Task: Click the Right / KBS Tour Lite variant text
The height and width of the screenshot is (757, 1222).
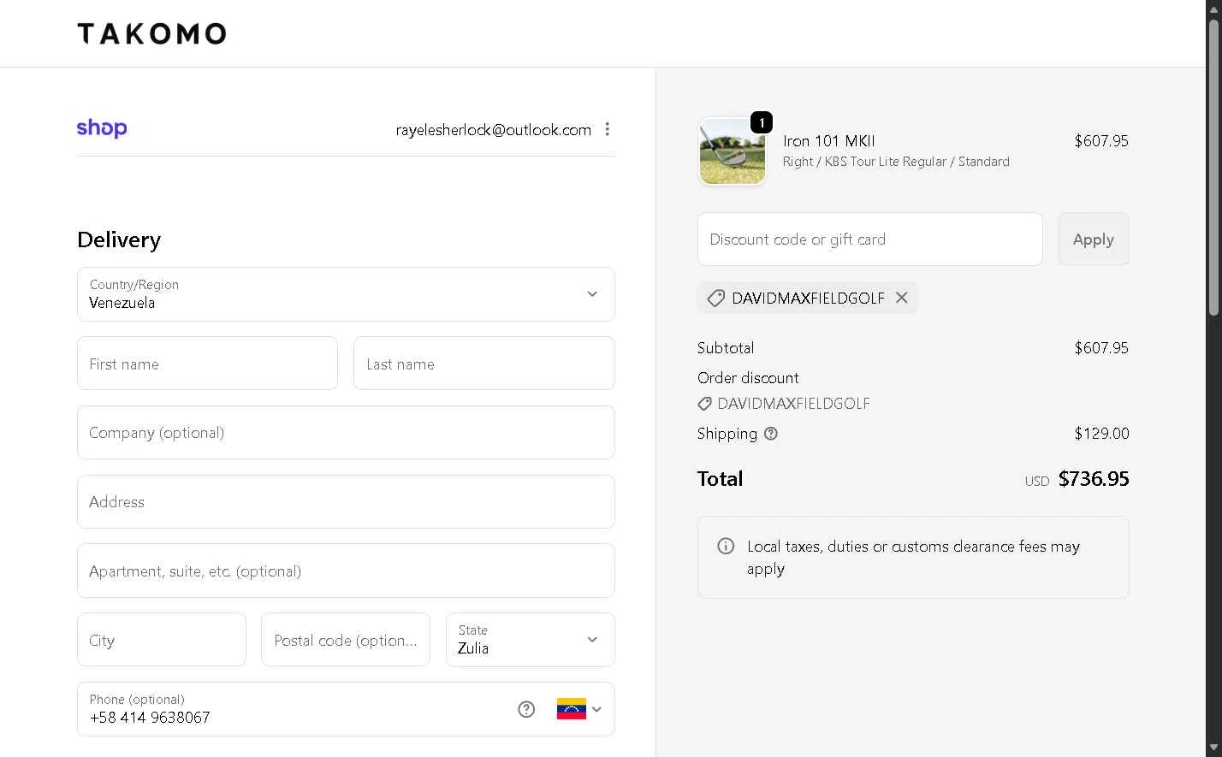Action: tap(896, 162)
